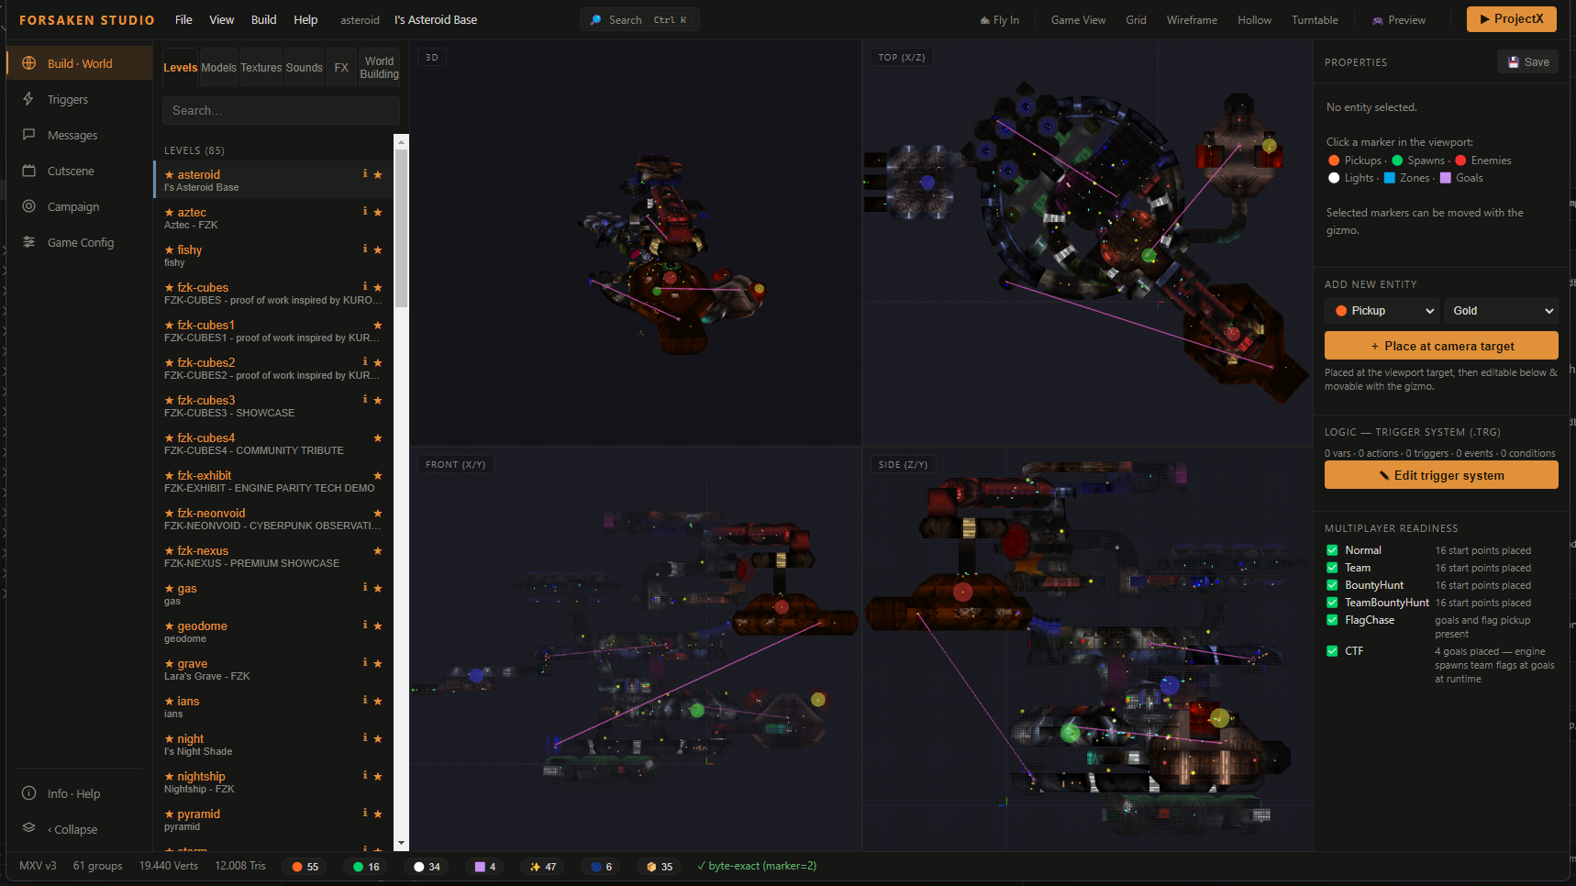Open the Help menu
The height and width of the screenshot is (886, 1576).
305,20
